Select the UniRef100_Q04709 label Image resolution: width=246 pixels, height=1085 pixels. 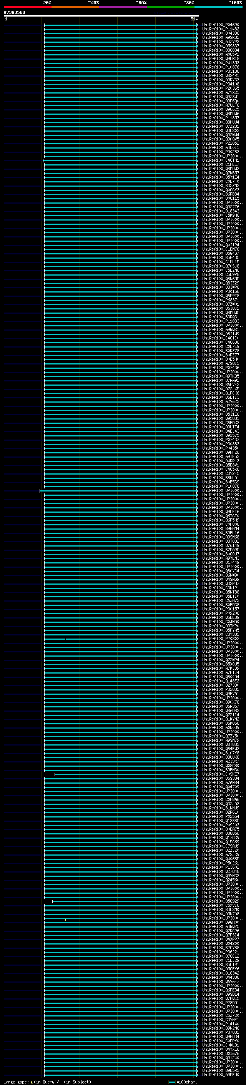(x=220, y=787)
